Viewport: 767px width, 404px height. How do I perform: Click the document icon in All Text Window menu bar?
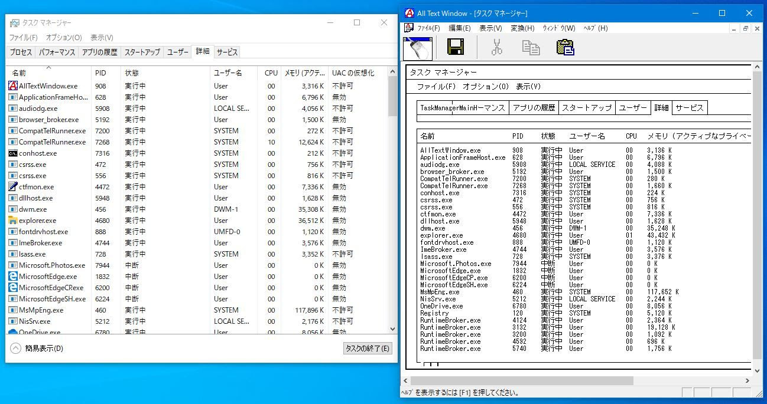coord(409,28)
